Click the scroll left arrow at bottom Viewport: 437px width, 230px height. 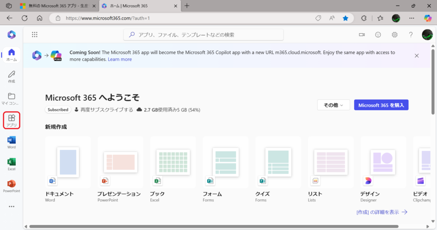(26, 227)
